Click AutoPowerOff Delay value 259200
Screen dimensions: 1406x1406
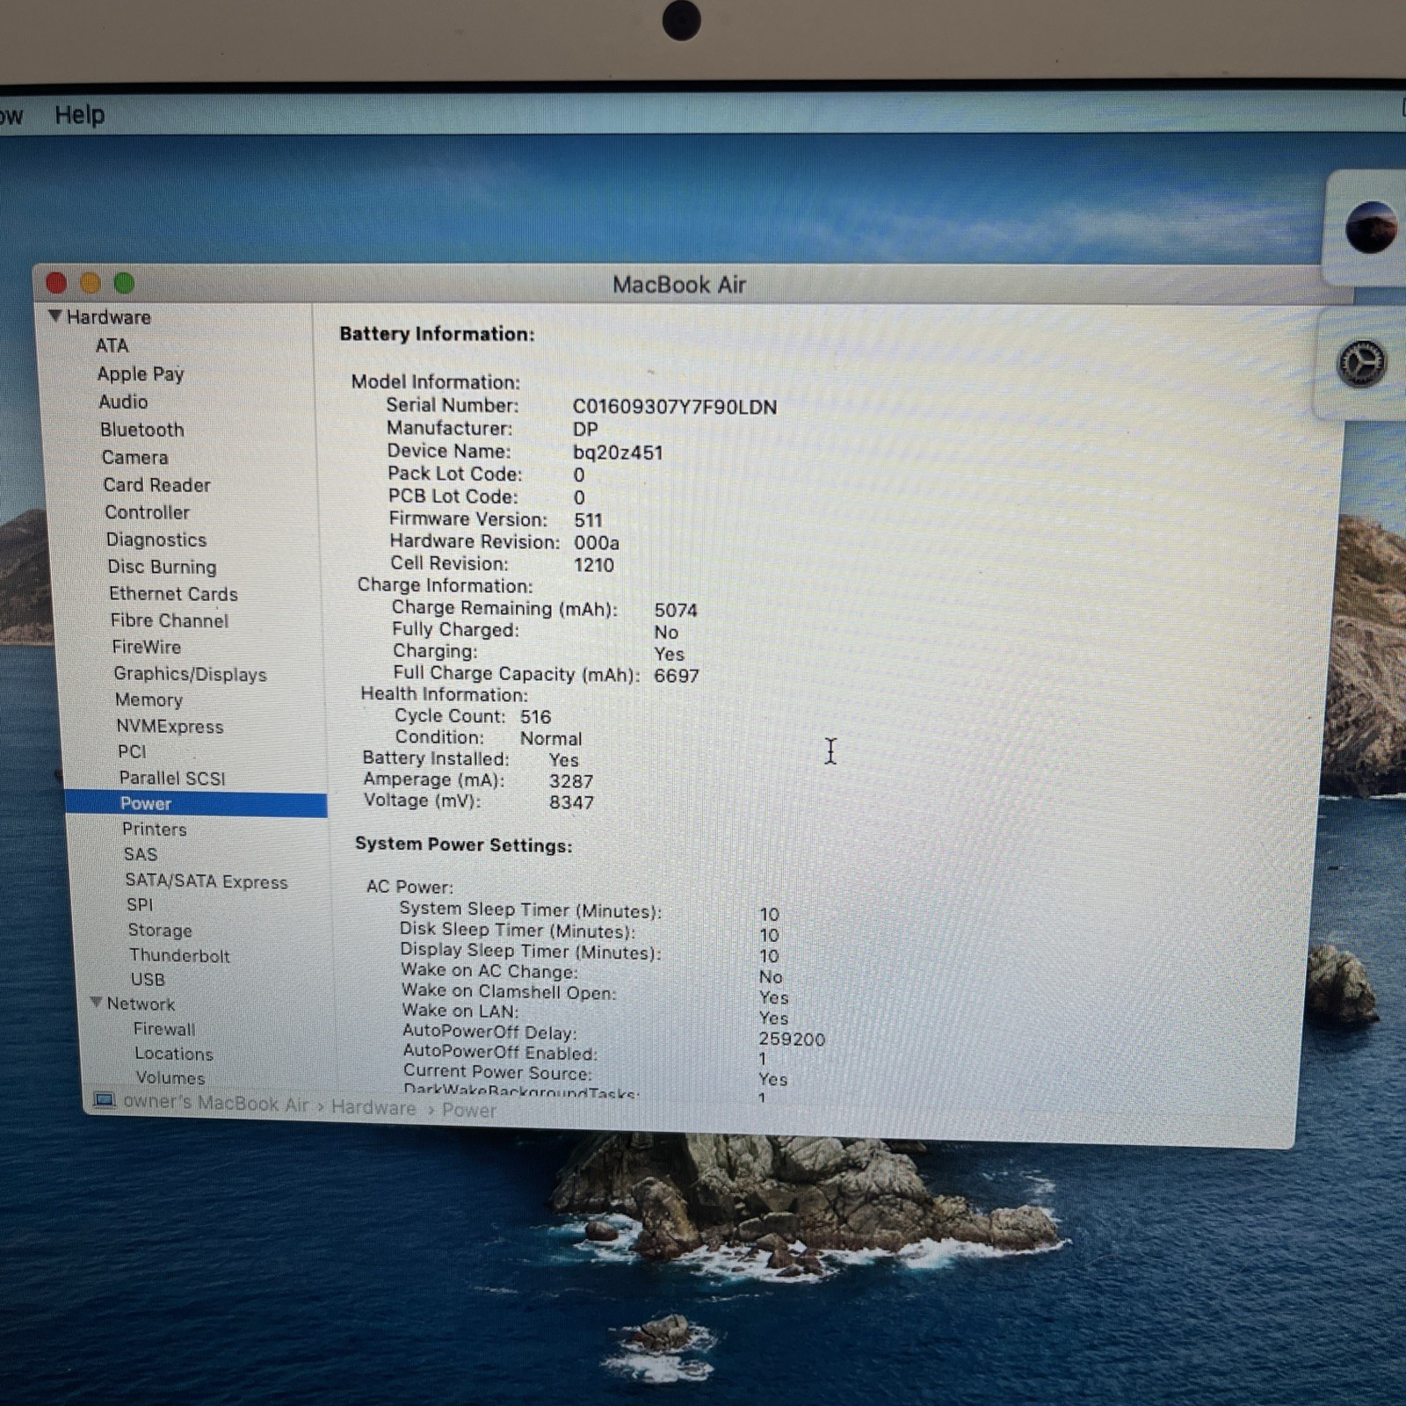(792, 1040)
